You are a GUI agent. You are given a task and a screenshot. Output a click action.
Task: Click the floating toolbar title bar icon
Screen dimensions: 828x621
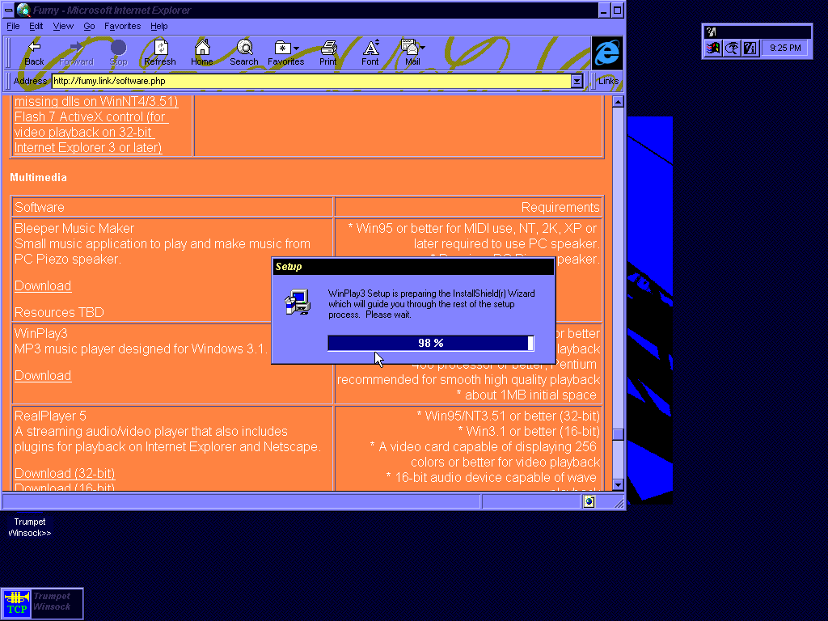tap(712, 32)
